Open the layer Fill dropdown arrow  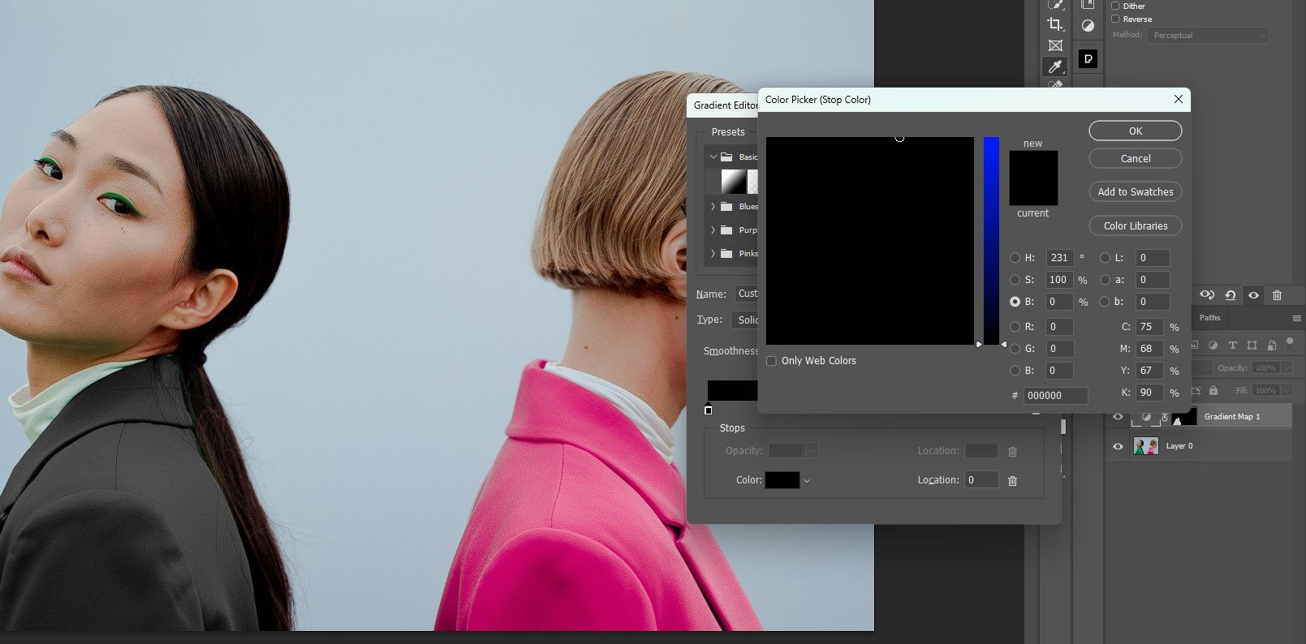[x=1286, y=390]
